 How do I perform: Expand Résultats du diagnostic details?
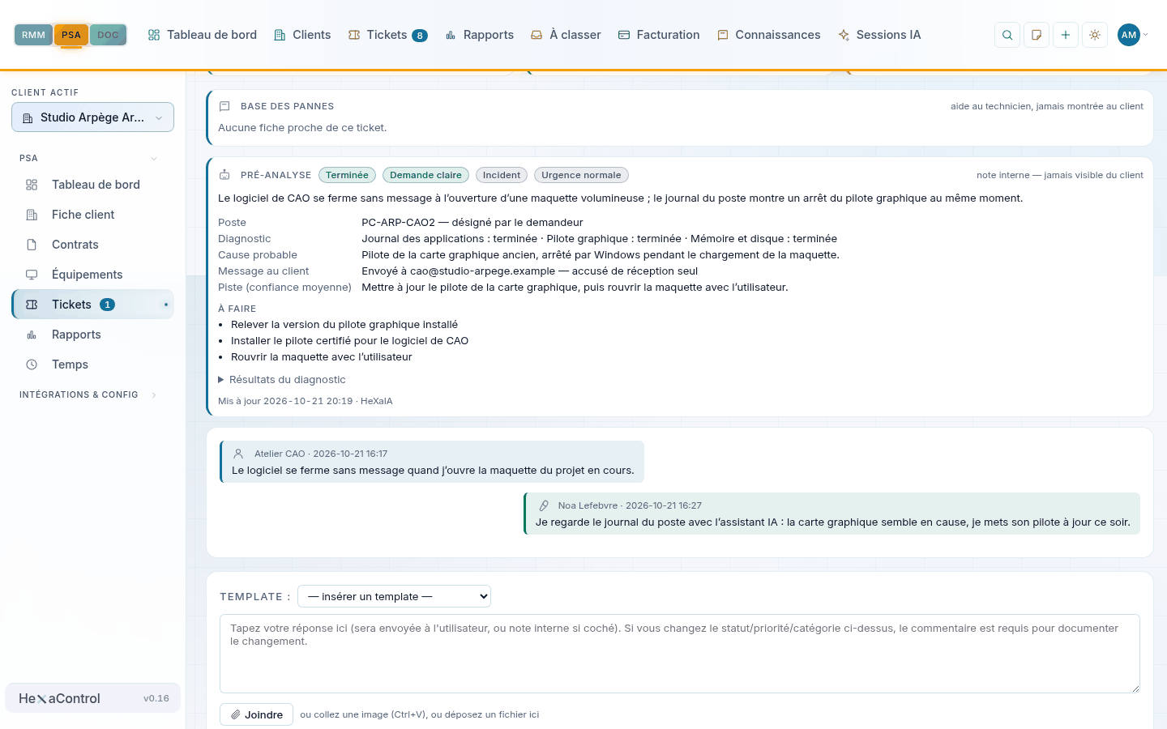(x=282, y=379)
